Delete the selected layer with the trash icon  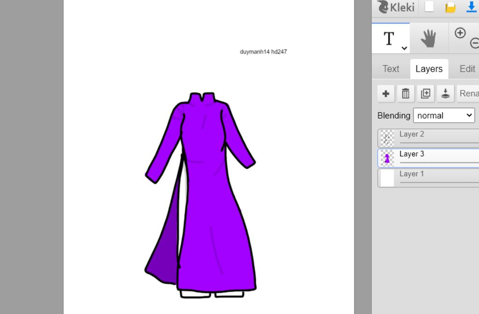(406, 93)
